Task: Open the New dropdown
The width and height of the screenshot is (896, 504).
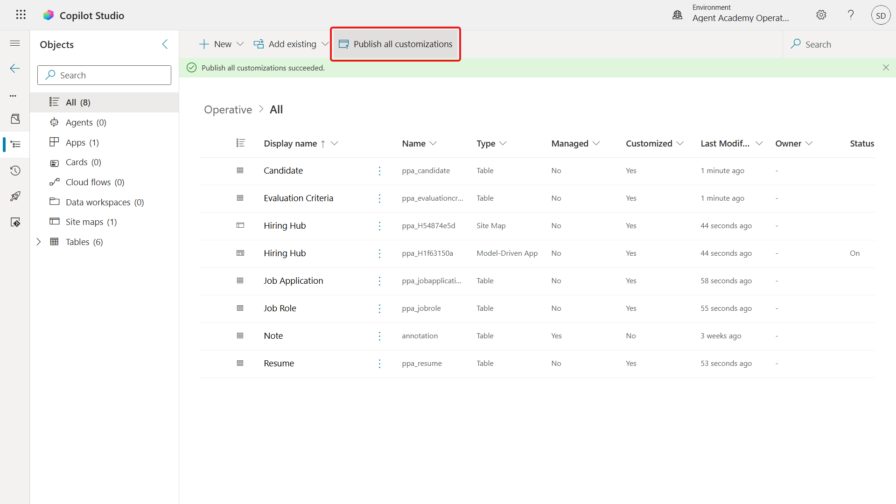Action: [x=221, y=44]
